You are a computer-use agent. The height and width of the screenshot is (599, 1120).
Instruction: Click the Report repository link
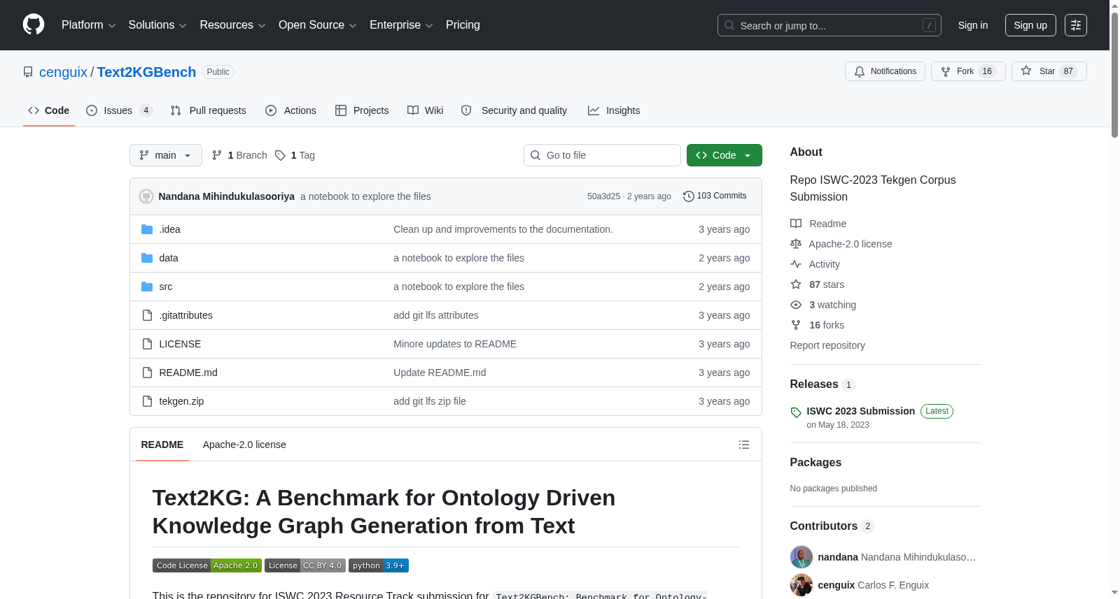[x=827, y=345]
